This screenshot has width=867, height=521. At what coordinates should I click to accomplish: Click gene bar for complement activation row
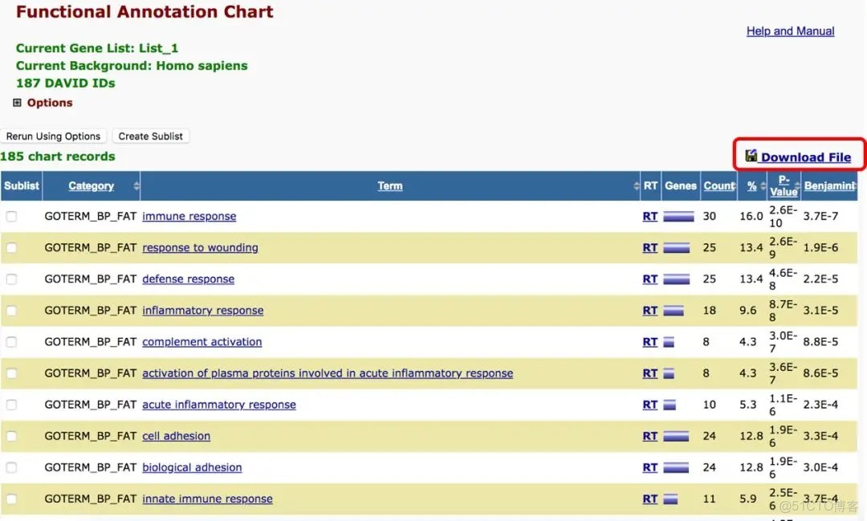tap(669, 342)
